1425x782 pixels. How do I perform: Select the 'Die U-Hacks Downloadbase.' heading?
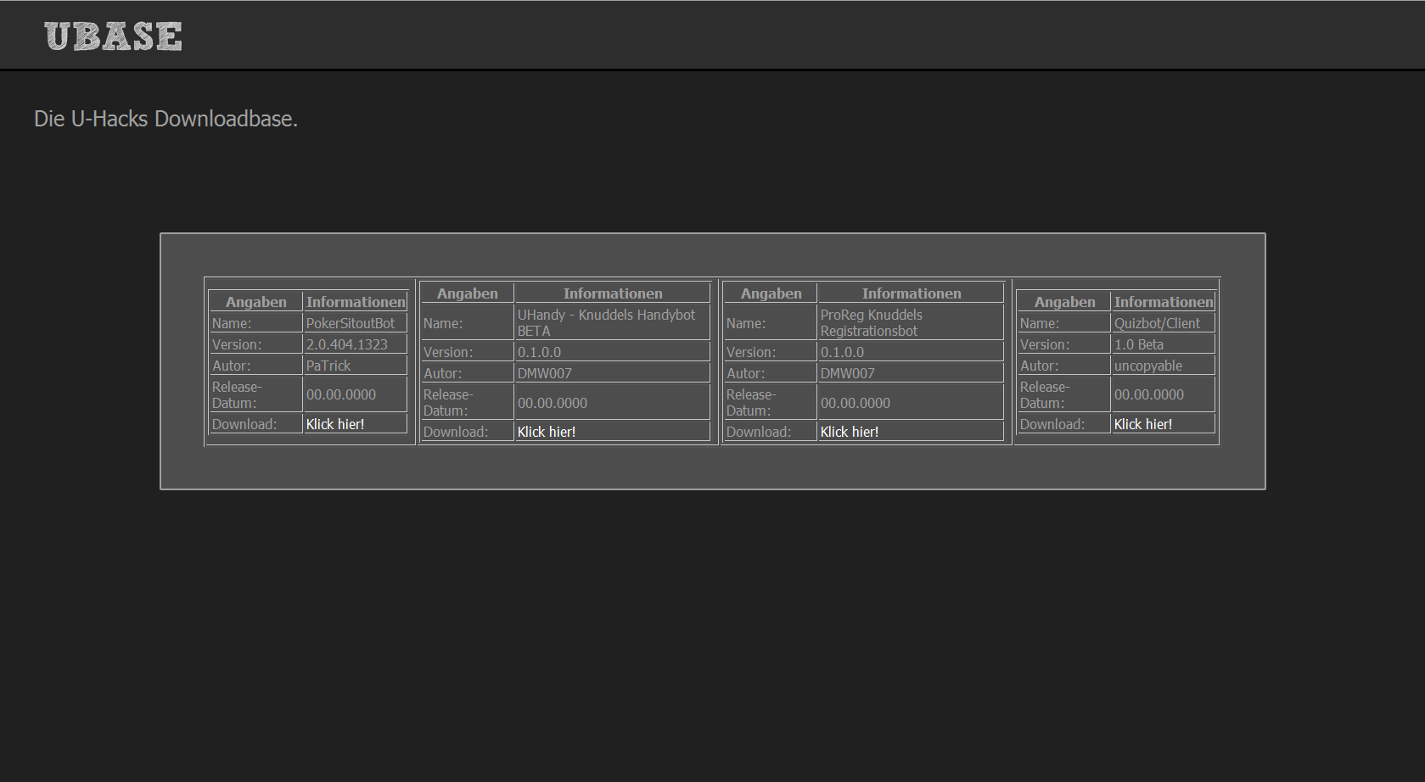click(166, 119)
